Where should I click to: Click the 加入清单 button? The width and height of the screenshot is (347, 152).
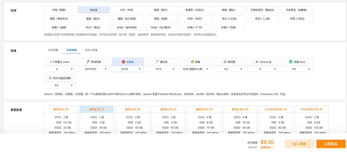click(x=299, y=144)
